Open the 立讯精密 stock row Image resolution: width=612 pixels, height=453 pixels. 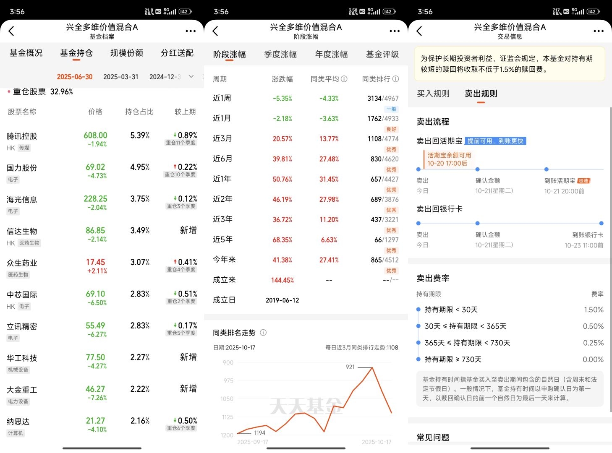tap(102, 331)
